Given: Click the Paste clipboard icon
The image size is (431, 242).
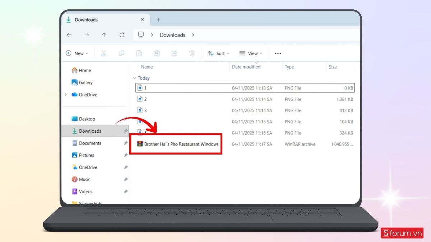Looking at the screenshot, I should point(139,53).
